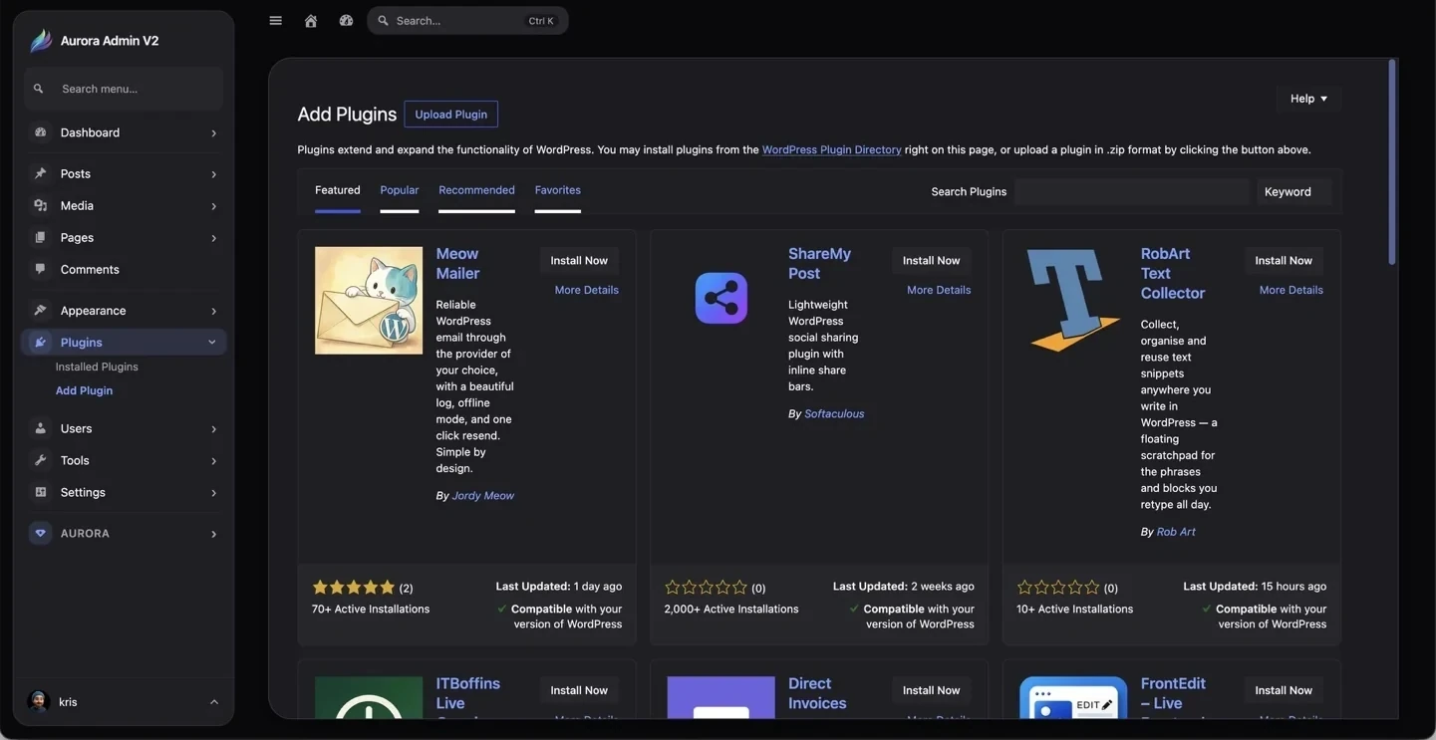The height and width of the screenshot is (740, 1436).
Task: Install ShareMy Post plugin now
Action: (932, 260)
